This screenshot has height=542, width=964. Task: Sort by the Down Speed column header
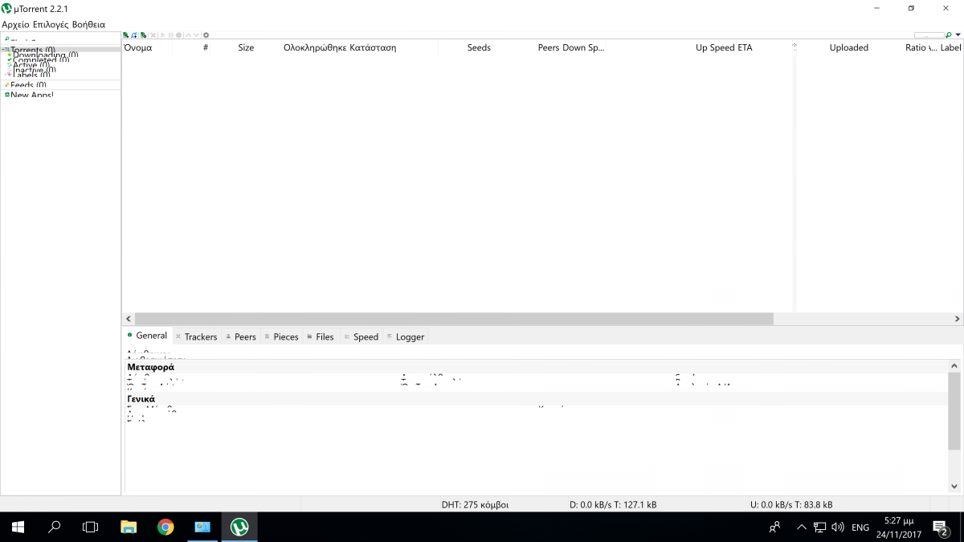[583, 47]
